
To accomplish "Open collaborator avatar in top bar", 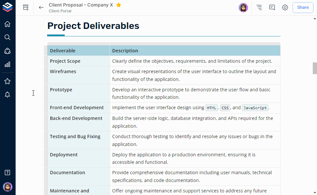I will [x=243, y=8].
